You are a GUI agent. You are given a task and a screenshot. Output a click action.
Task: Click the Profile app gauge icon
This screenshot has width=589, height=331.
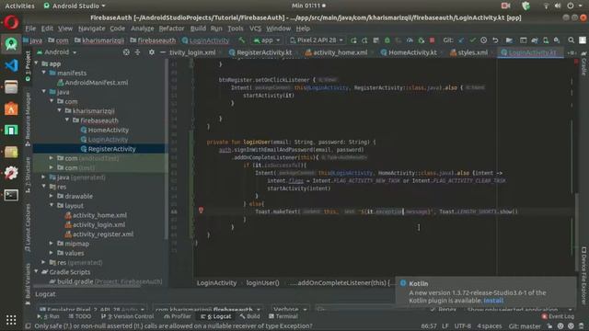coord(410,40)
